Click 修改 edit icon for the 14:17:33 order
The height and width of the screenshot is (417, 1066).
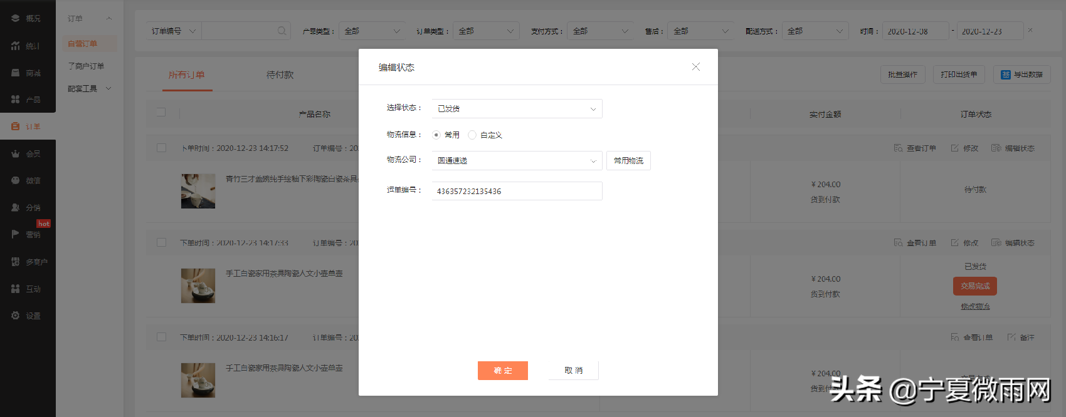[954, 243]
